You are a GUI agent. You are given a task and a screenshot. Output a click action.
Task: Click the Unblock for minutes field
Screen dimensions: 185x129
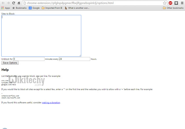tap(29, 59)
